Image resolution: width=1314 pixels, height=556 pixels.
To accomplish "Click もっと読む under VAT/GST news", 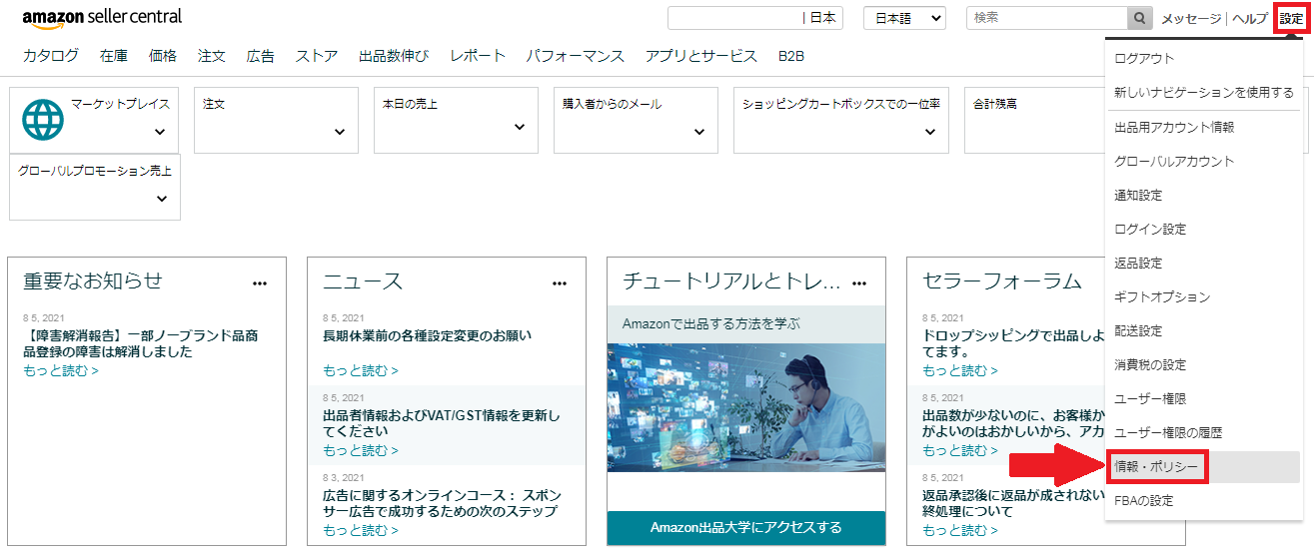I will click(x=361, y=450).
